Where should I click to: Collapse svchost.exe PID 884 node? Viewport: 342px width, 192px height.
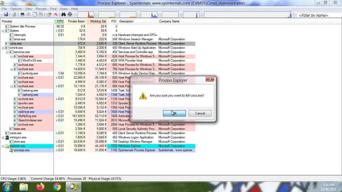point(11,86)
